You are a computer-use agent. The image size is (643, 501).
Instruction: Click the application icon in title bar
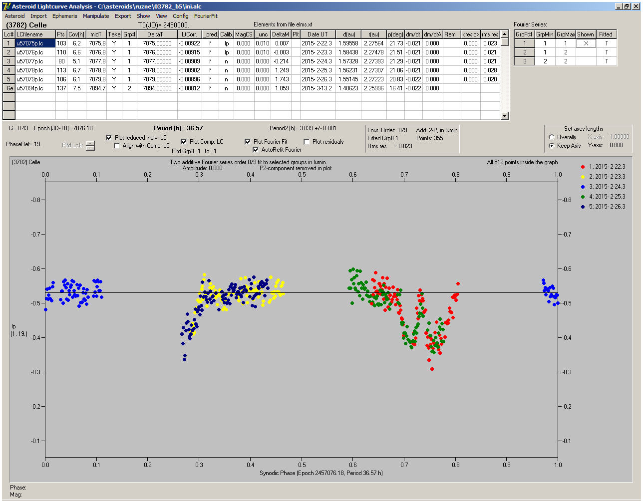click(x=6, y=6)
